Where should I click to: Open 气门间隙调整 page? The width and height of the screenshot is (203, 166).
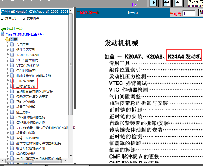point(26,71)
